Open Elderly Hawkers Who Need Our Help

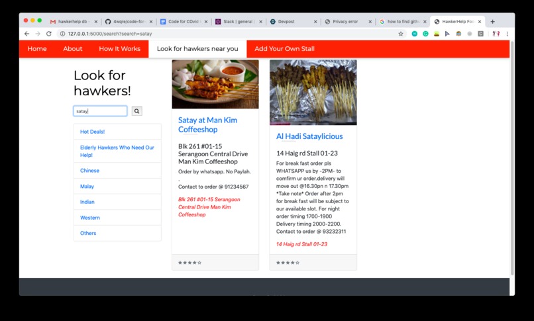[x=117, y=151]
